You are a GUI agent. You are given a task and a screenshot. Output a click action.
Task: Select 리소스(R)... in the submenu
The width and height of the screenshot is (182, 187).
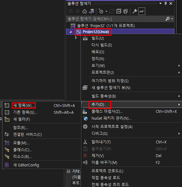click(x=42, y=156)
